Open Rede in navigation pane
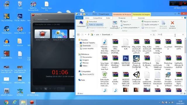Image resolution: width=187 pixels, height=105 pixels. [x=82, y=80]
